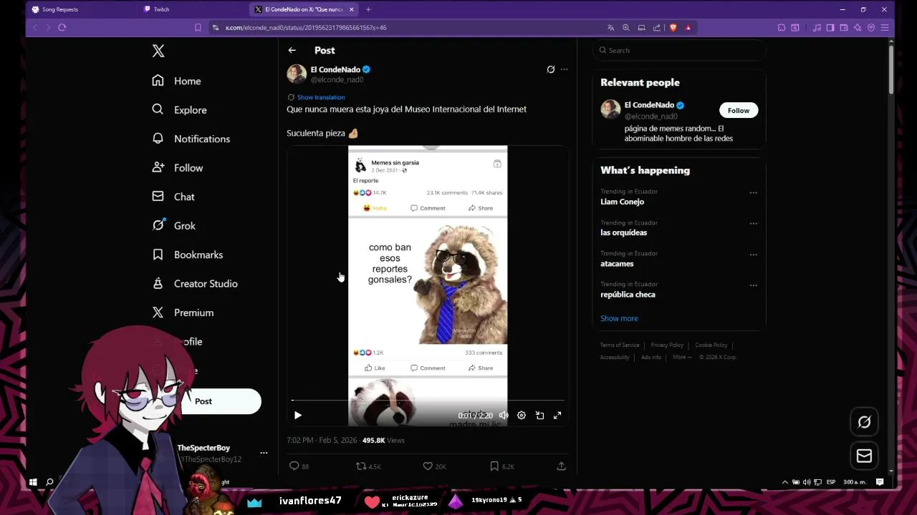Open the Liam Conejo trend
Viewport: 917px width, 515px height.
tap(622, 202)
